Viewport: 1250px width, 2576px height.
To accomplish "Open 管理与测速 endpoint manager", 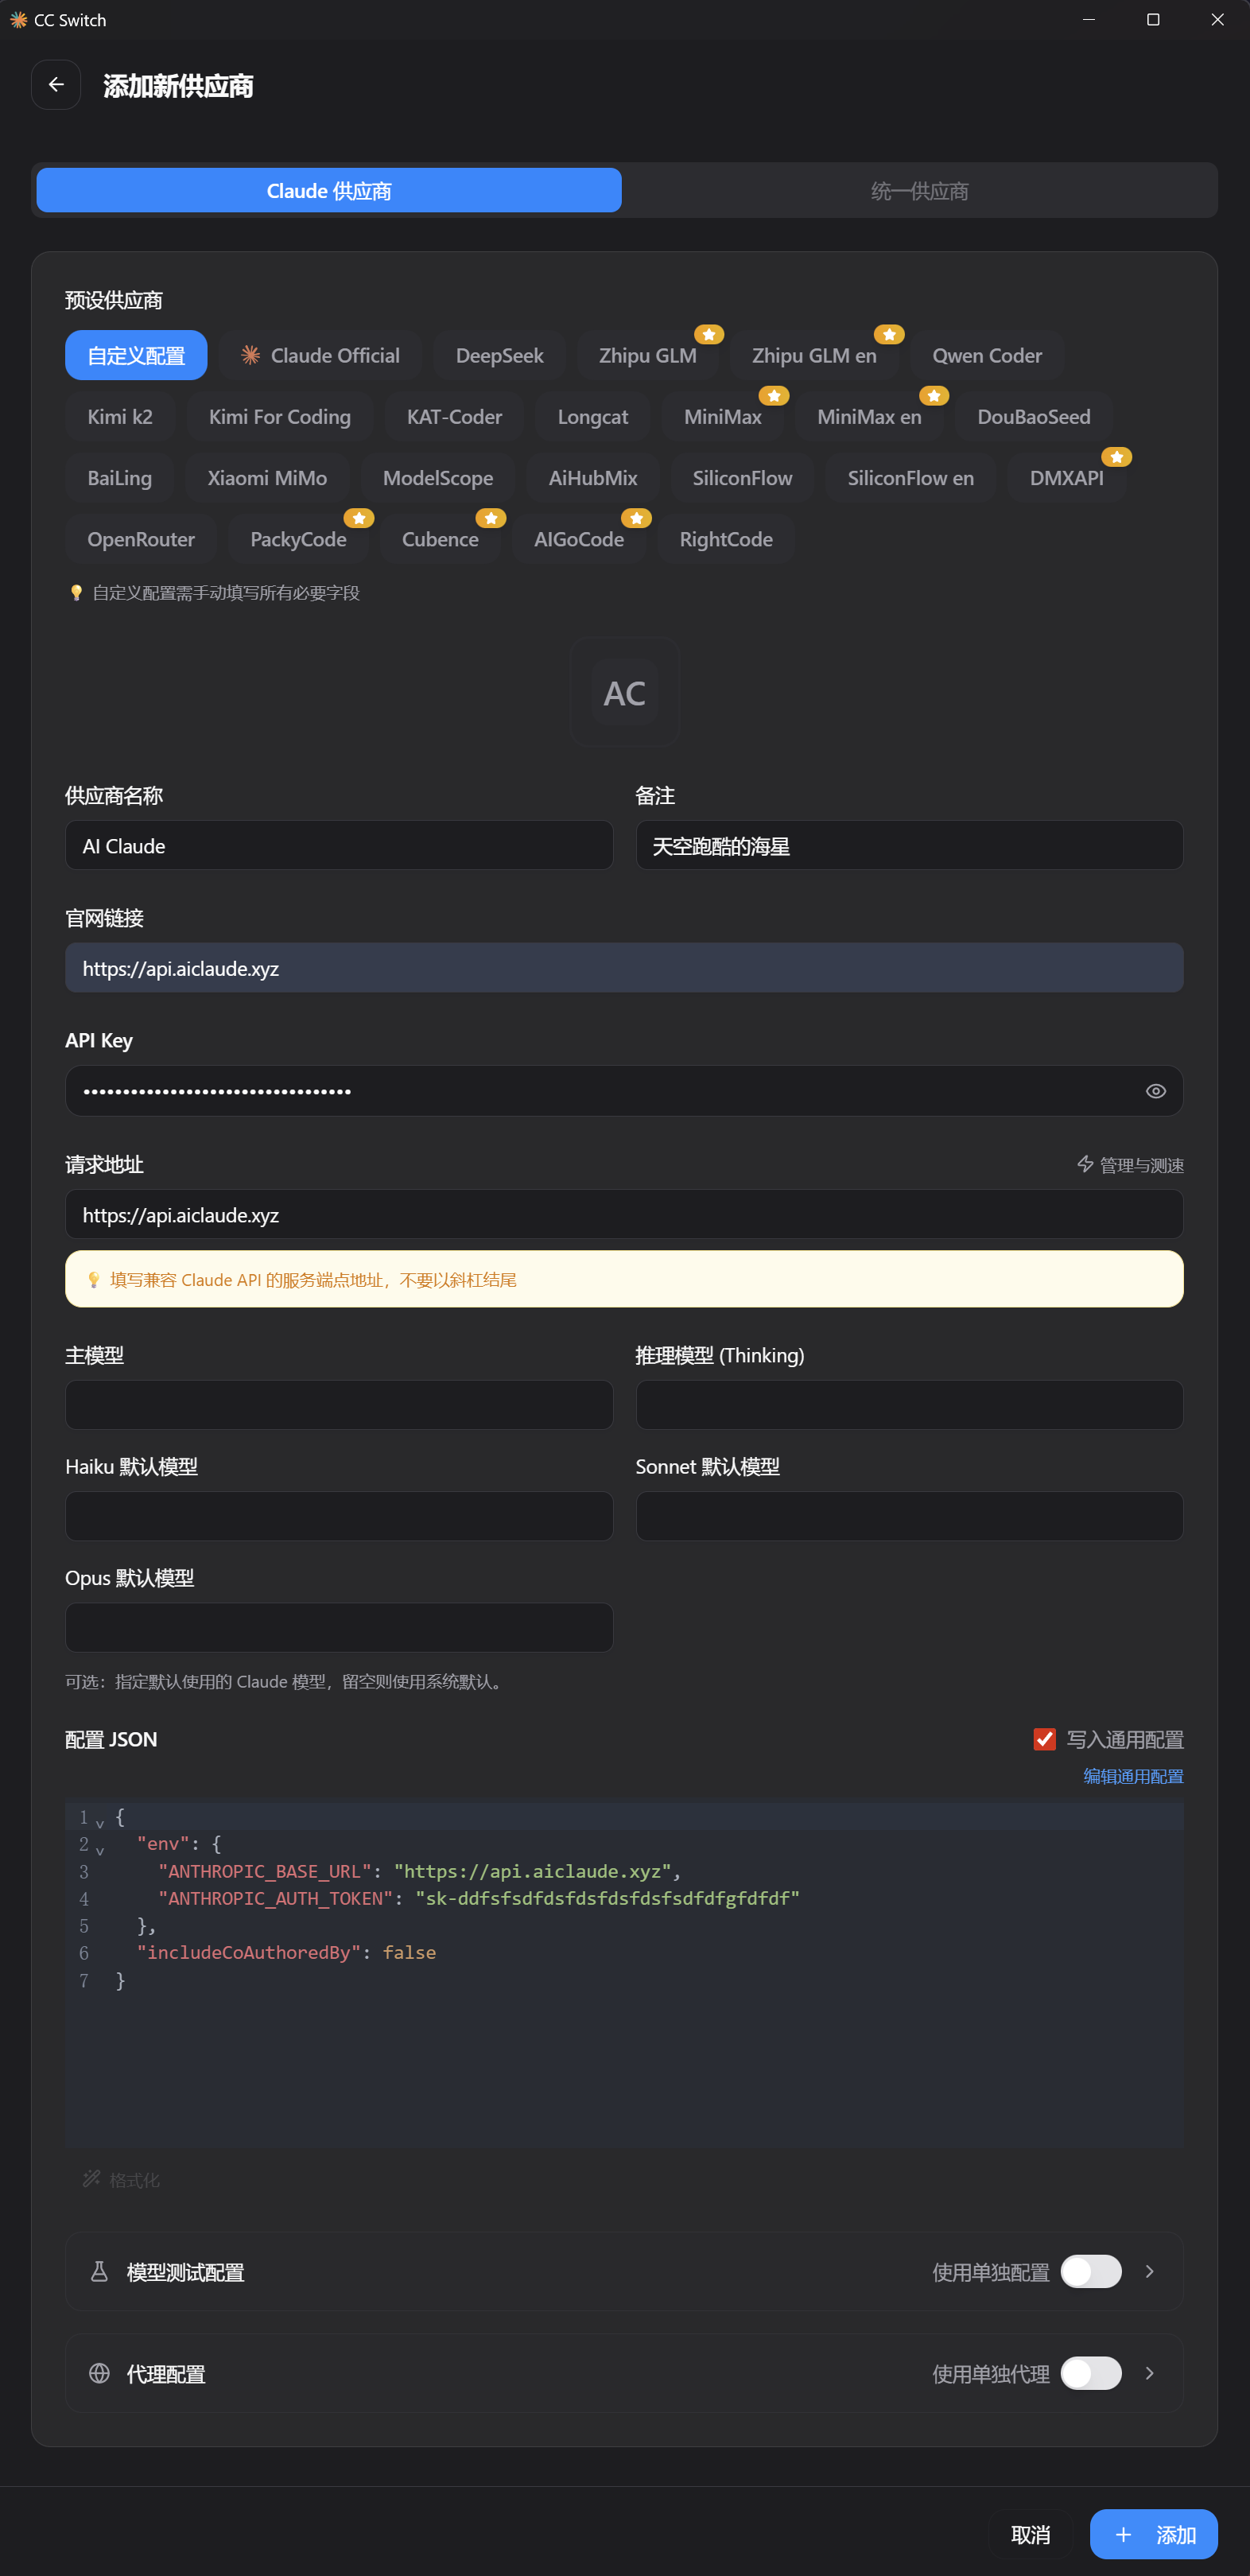I will pos(1130,1165).
